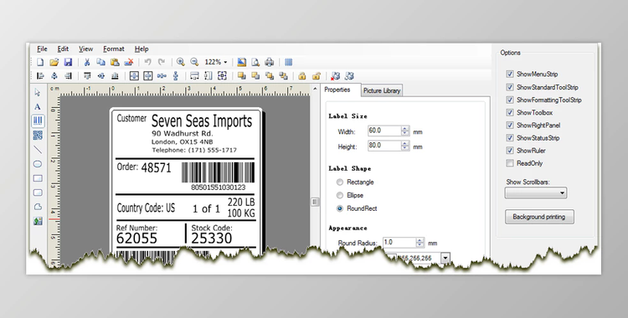Select the text tool A

click(x=38, y=107)
